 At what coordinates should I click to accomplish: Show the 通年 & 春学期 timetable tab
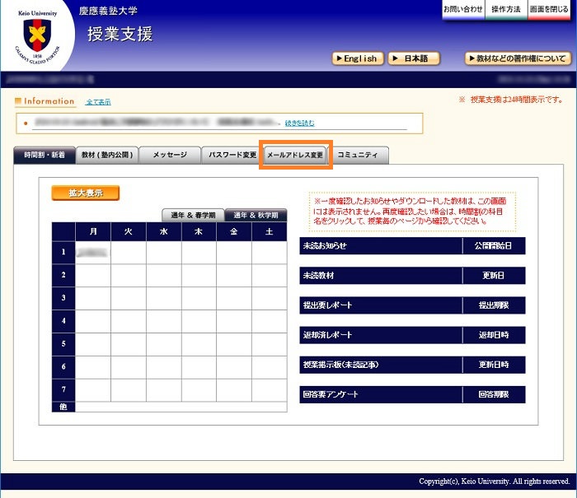(193, 215)
